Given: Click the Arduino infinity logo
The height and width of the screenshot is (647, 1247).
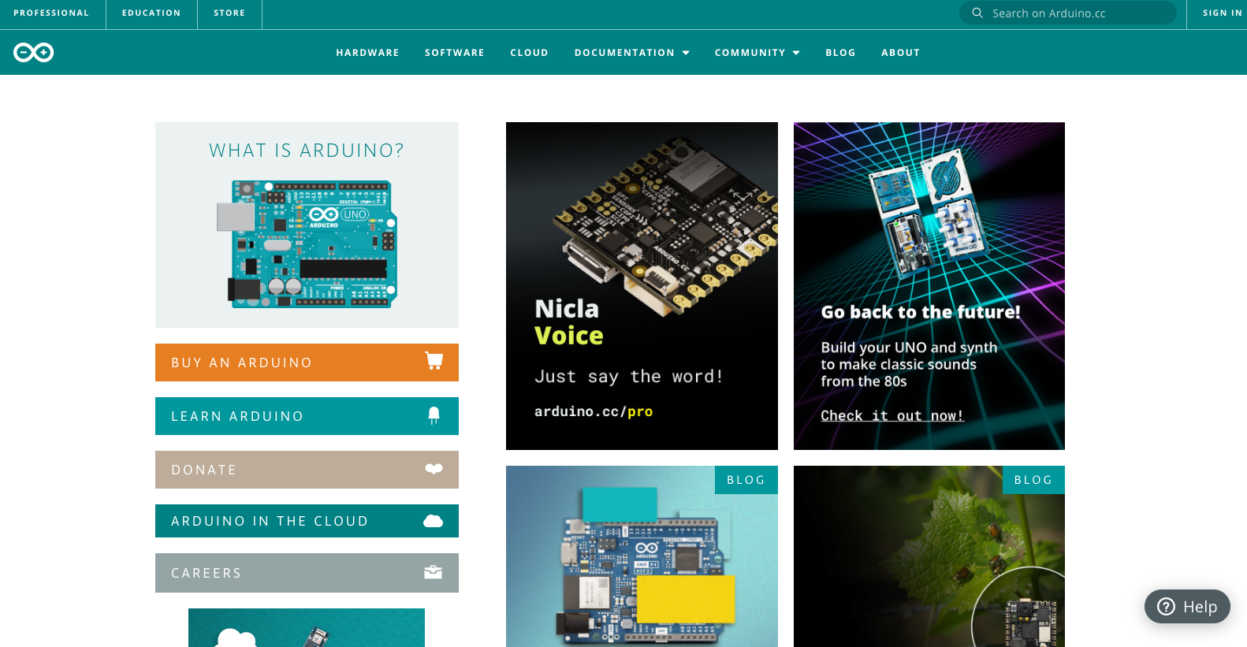Looking at the screenshot, I should [34, 53].
